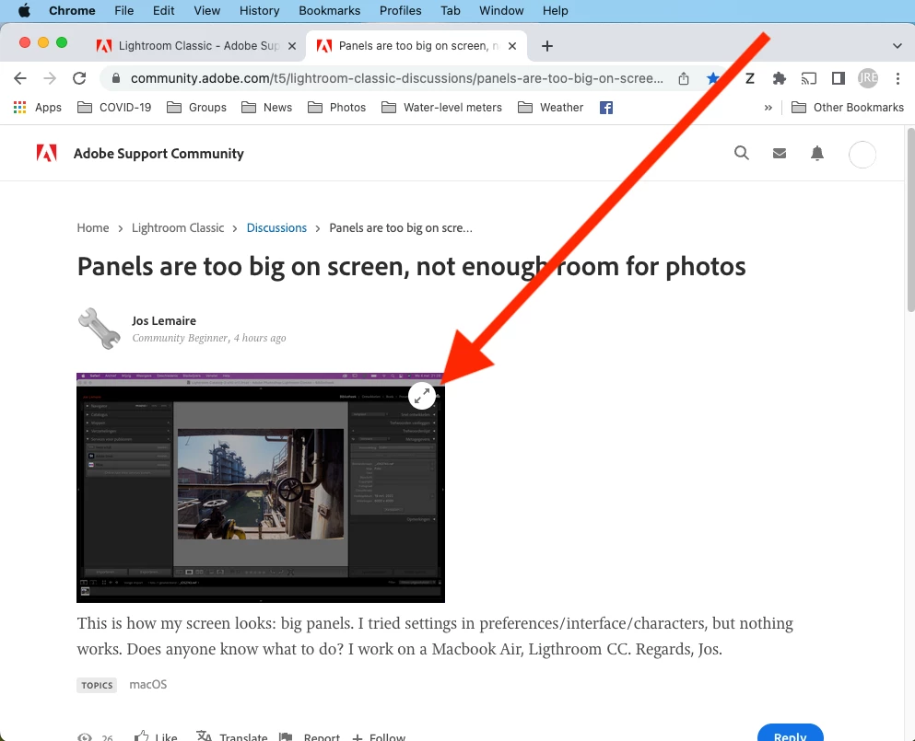The width and height of the screenshot is (915, 741).
Task: Open the File menu
Action: tap(123, 10)
